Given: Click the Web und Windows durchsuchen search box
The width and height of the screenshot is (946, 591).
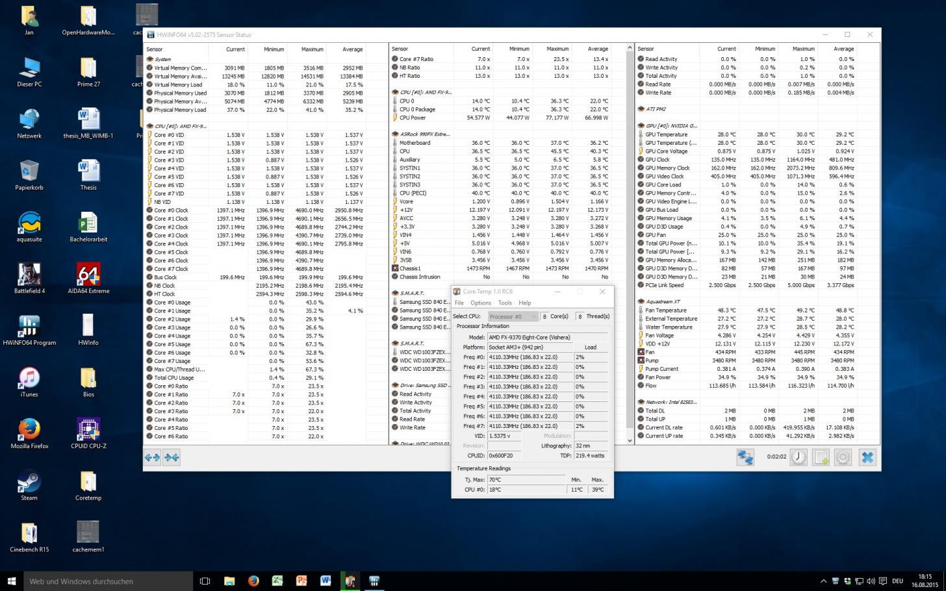Looking at the screenshot, I should click(x=109, y=581).
